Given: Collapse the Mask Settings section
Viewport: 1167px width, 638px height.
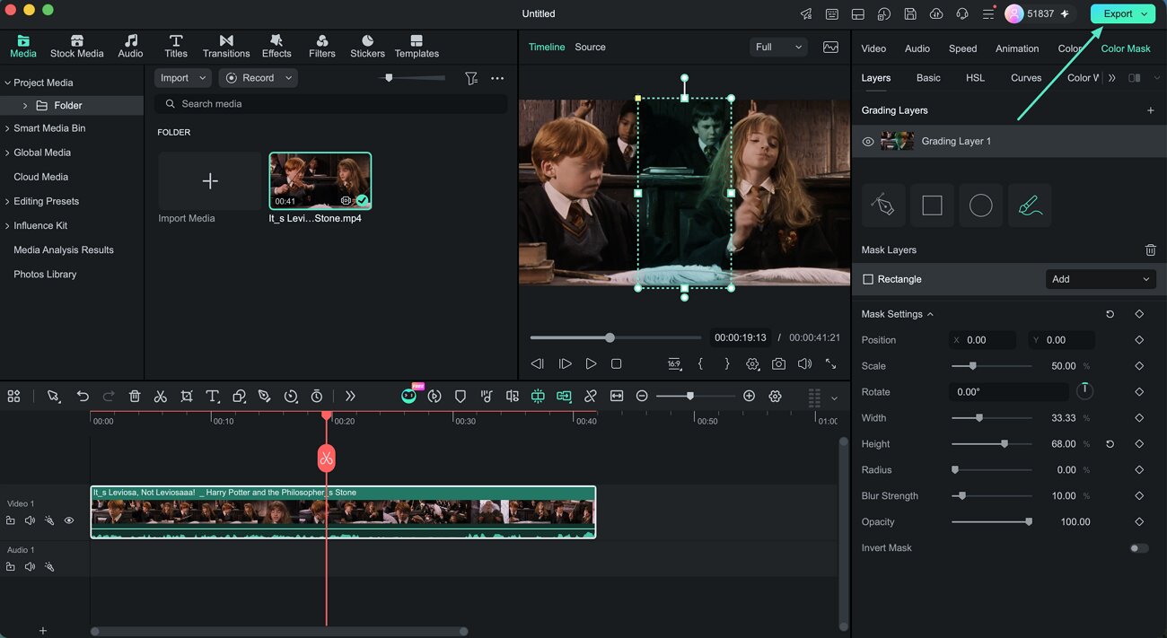Looking at the screenshot, I should 930,314.
